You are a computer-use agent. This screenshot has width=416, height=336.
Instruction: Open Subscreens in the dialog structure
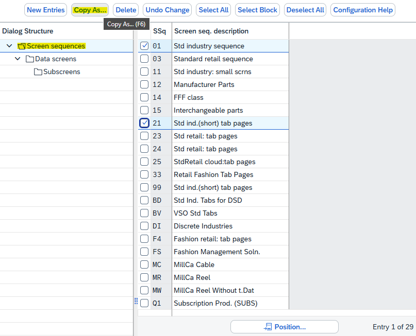point(61,72)
